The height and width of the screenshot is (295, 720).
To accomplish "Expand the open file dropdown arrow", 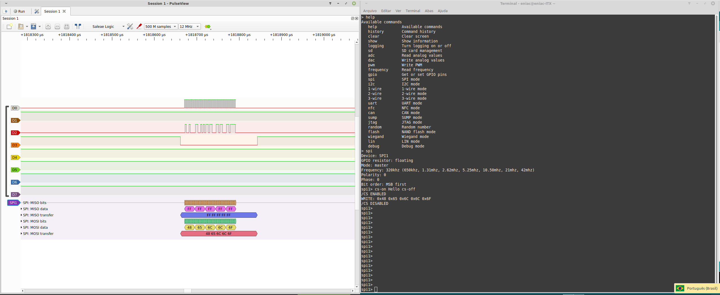I will [27, 26].
